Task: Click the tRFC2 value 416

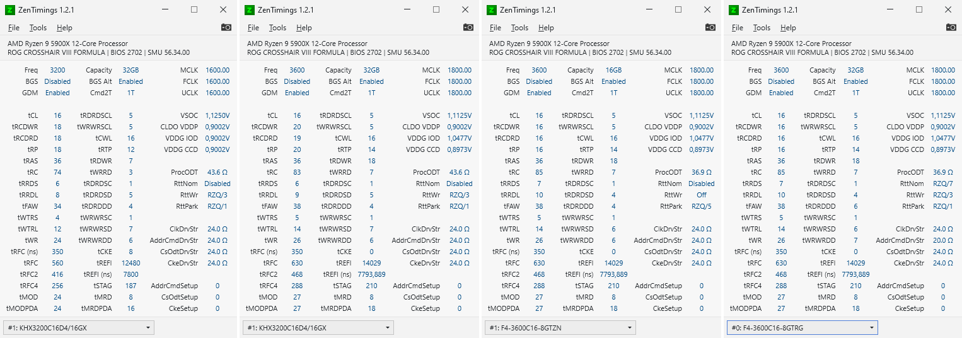Action: click(x=57, y=274)
